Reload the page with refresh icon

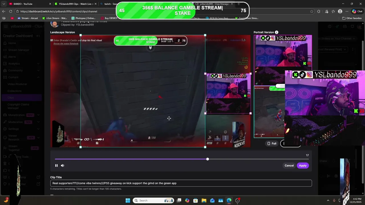tap(11, 11)
